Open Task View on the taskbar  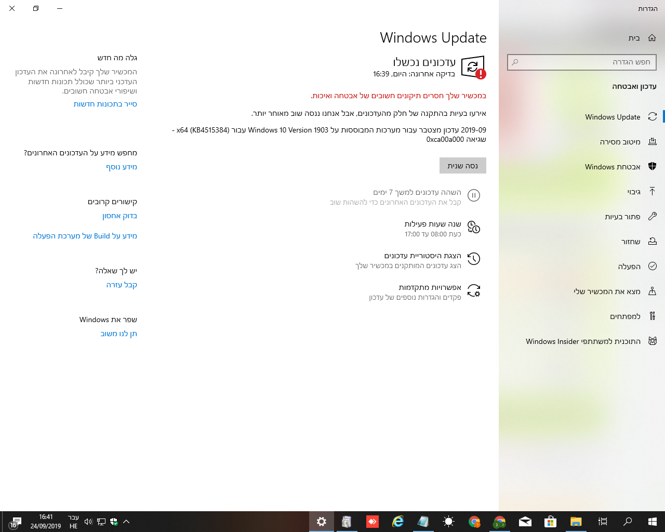(603, 522)
